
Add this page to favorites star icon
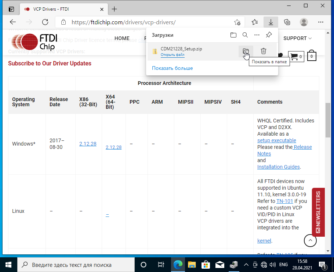point(237,22)
